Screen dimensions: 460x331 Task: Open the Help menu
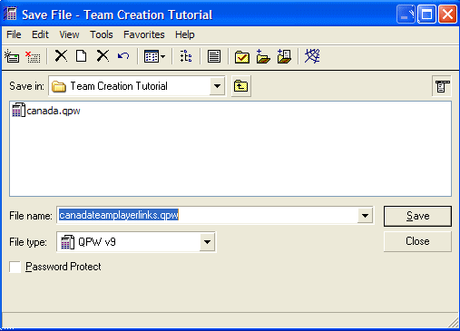(185, 34)
